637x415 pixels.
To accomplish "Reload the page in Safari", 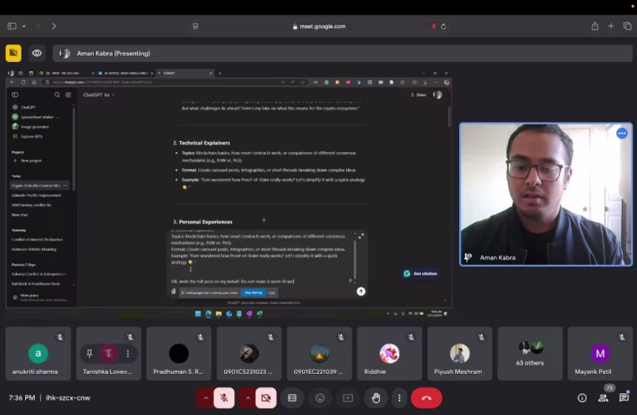I will click(444, 27).
